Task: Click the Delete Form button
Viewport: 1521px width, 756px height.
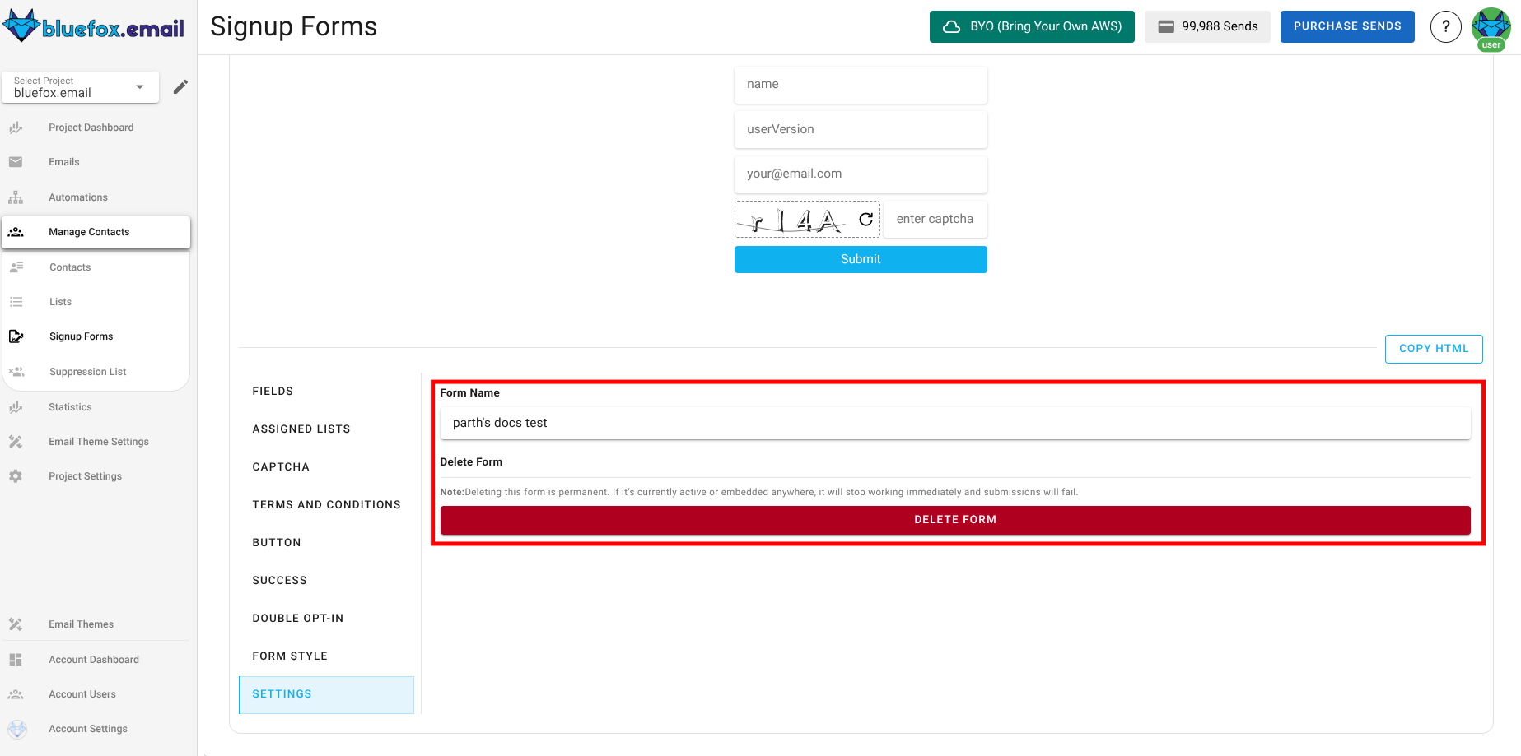Action: [x=955, y=519]
